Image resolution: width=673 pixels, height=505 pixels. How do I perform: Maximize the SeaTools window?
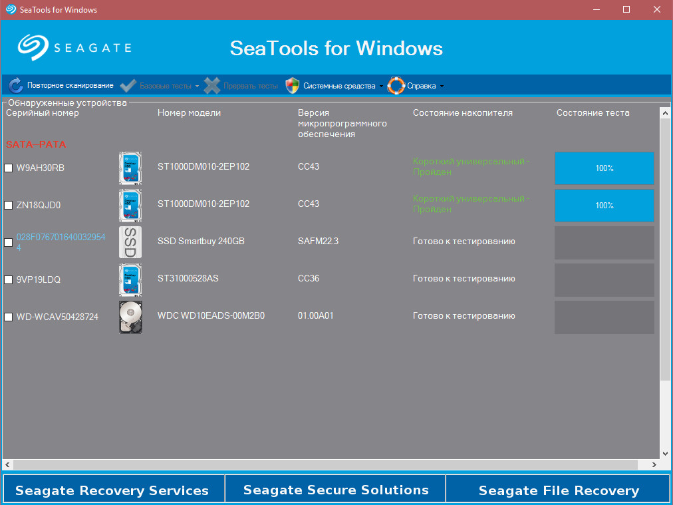click(626, 9)
